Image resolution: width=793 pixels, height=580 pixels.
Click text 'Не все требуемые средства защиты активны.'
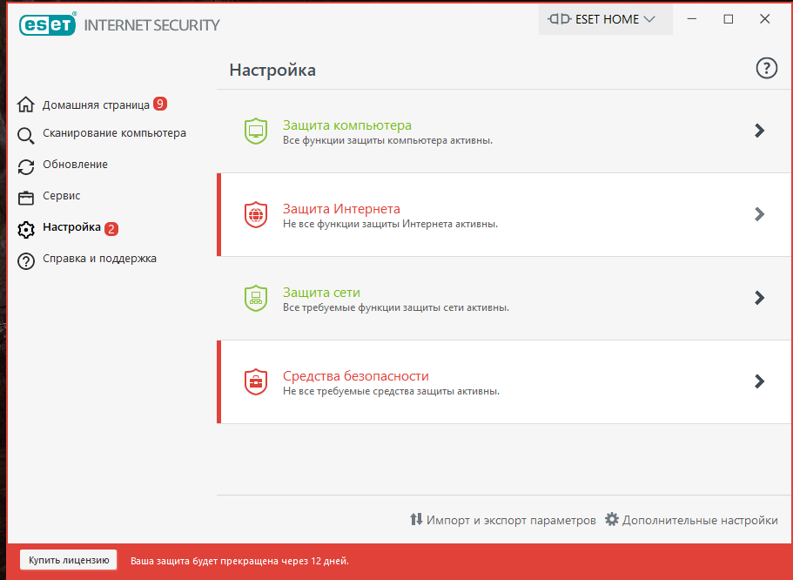[x=391, y=391]
